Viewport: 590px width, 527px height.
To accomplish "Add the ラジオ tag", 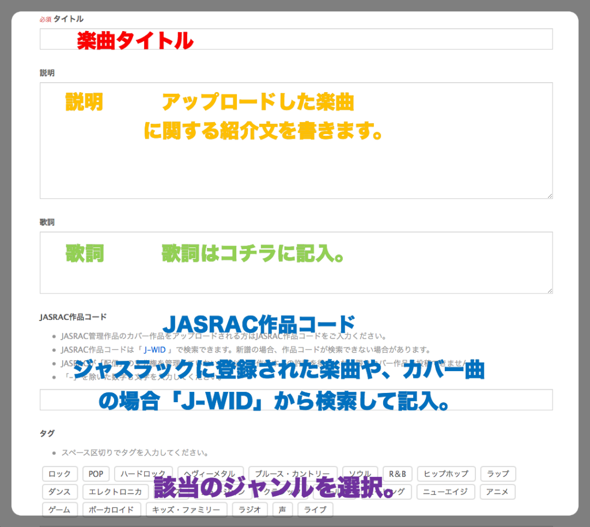I will pos(250,510).
